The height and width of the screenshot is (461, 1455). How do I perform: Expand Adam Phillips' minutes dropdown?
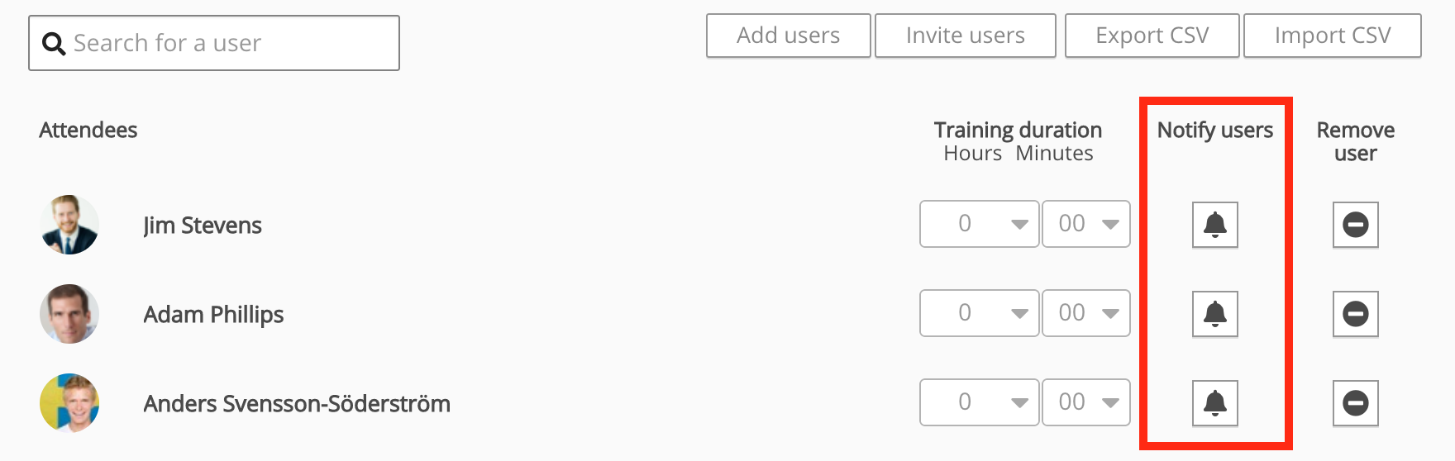pos(1086,313)
